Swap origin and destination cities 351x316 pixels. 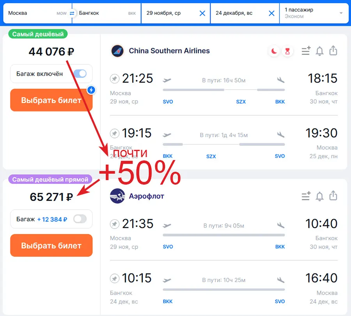[72, 13]
